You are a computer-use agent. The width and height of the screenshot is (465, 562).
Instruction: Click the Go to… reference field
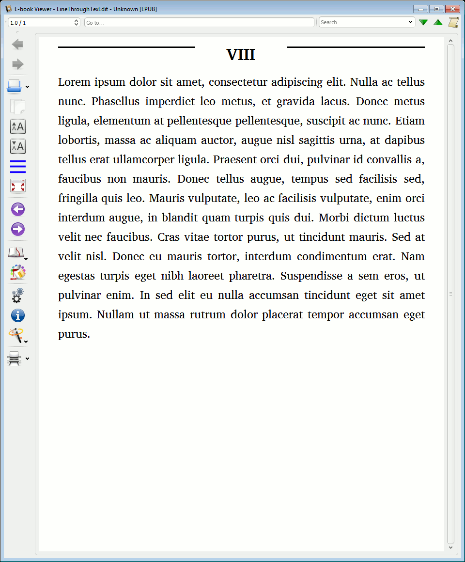click(200, 23)
